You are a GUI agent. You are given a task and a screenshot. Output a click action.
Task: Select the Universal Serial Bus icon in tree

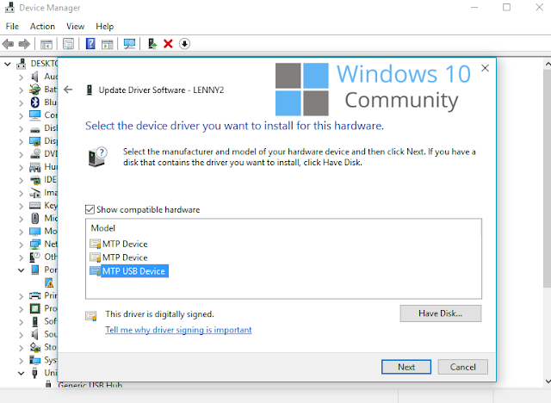(34, 373)
